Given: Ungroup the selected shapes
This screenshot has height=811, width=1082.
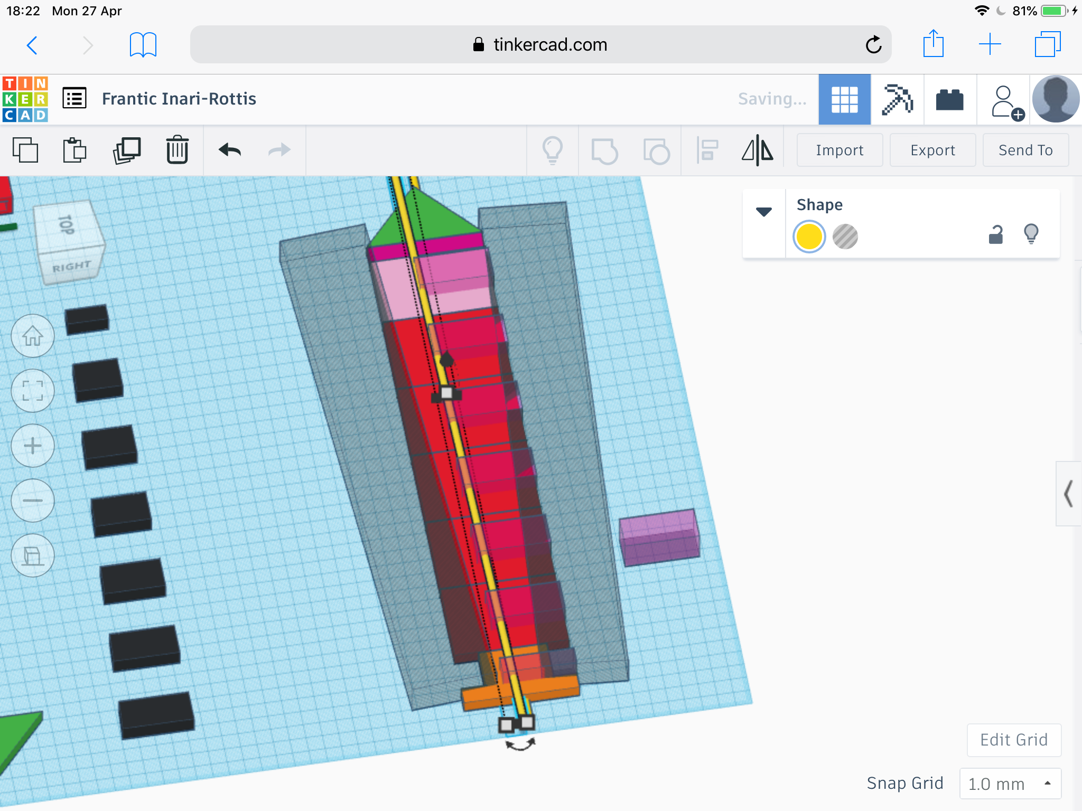Looking at the screenshot, I should click(x=656, y=151).
